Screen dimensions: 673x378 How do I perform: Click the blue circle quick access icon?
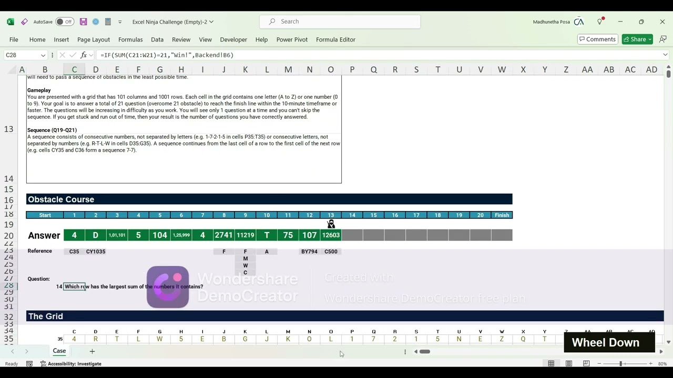click(96, 22)
